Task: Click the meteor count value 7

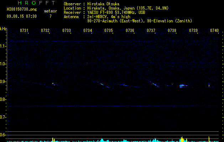Action: 51,16
